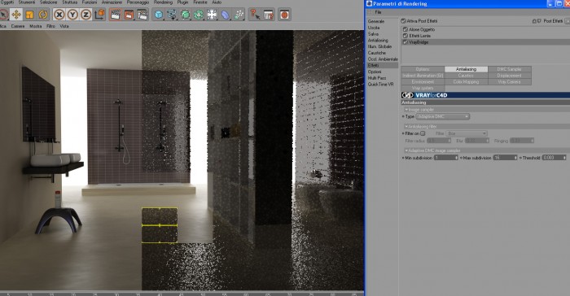570x296 pixels.
Task: Open array modeling objects icon
Action: click(199, 15)
